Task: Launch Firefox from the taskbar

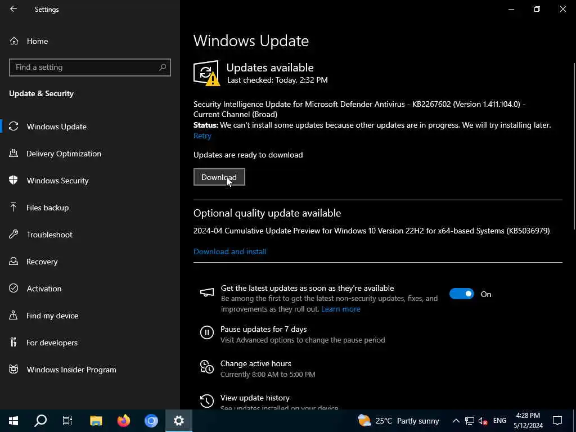Action: point(124,421)
